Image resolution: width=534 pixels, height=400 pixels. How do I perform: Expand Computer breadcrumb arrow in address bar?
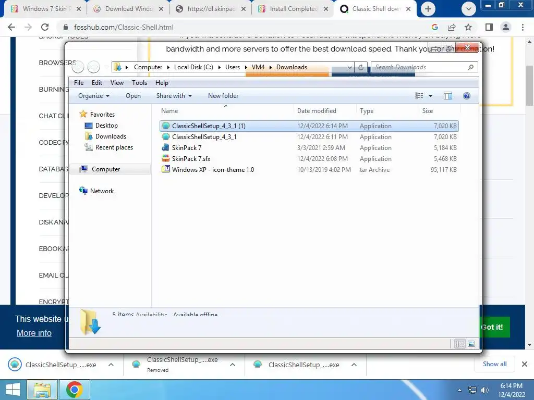point(168,67)
